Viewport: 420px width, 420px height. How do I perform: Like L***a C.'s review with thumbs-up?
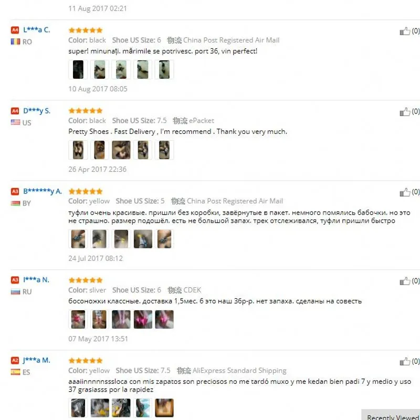tap(405, 31)
